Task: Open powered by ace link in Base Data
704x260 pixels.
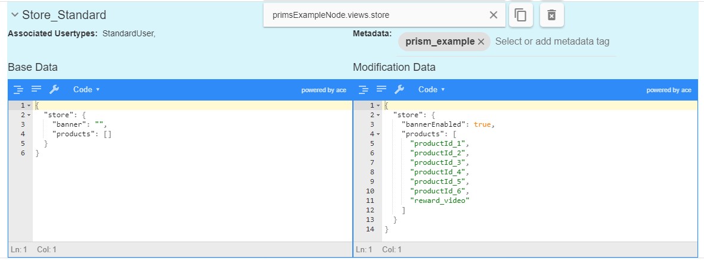Action: [x=324, y=90]
